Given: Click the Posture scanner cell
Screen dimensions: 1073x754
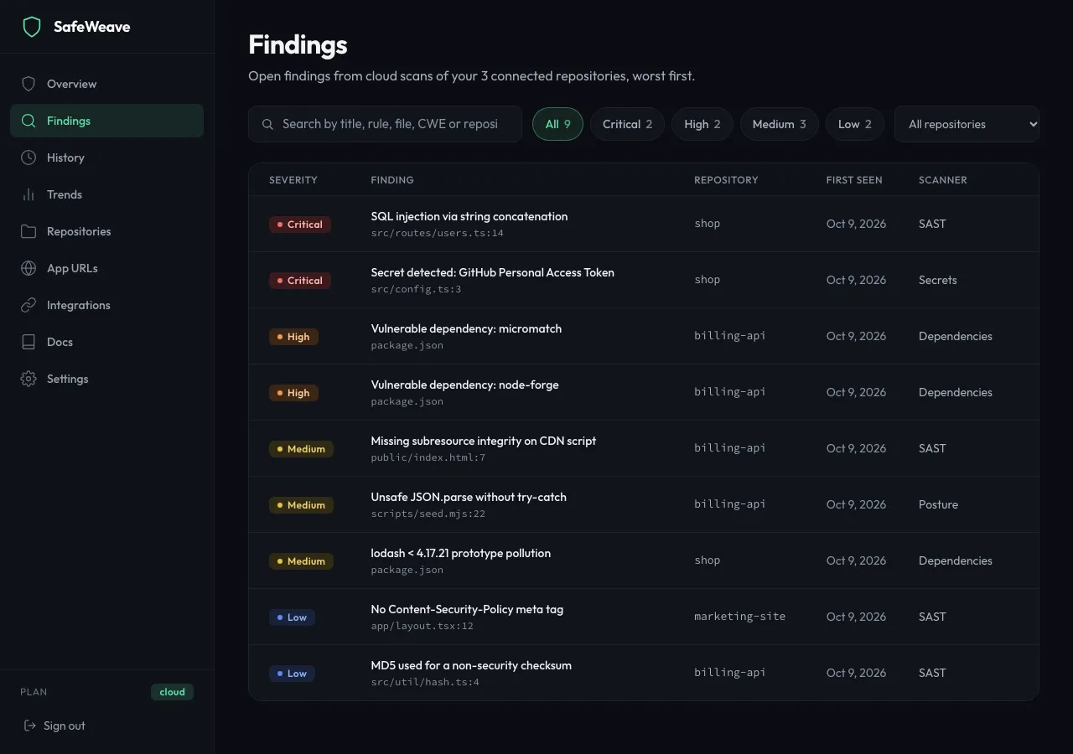Looking at the screenshot, I should click(x=938, y=504).
